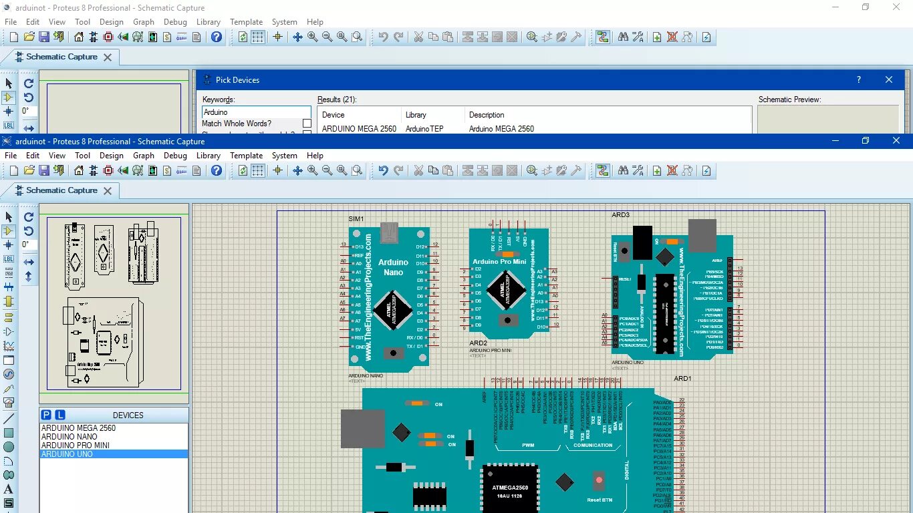Choose Junction Dot Mode in front window toolbox
The width and height of the screenshot is (913, 513).
[x=9, y=245]
